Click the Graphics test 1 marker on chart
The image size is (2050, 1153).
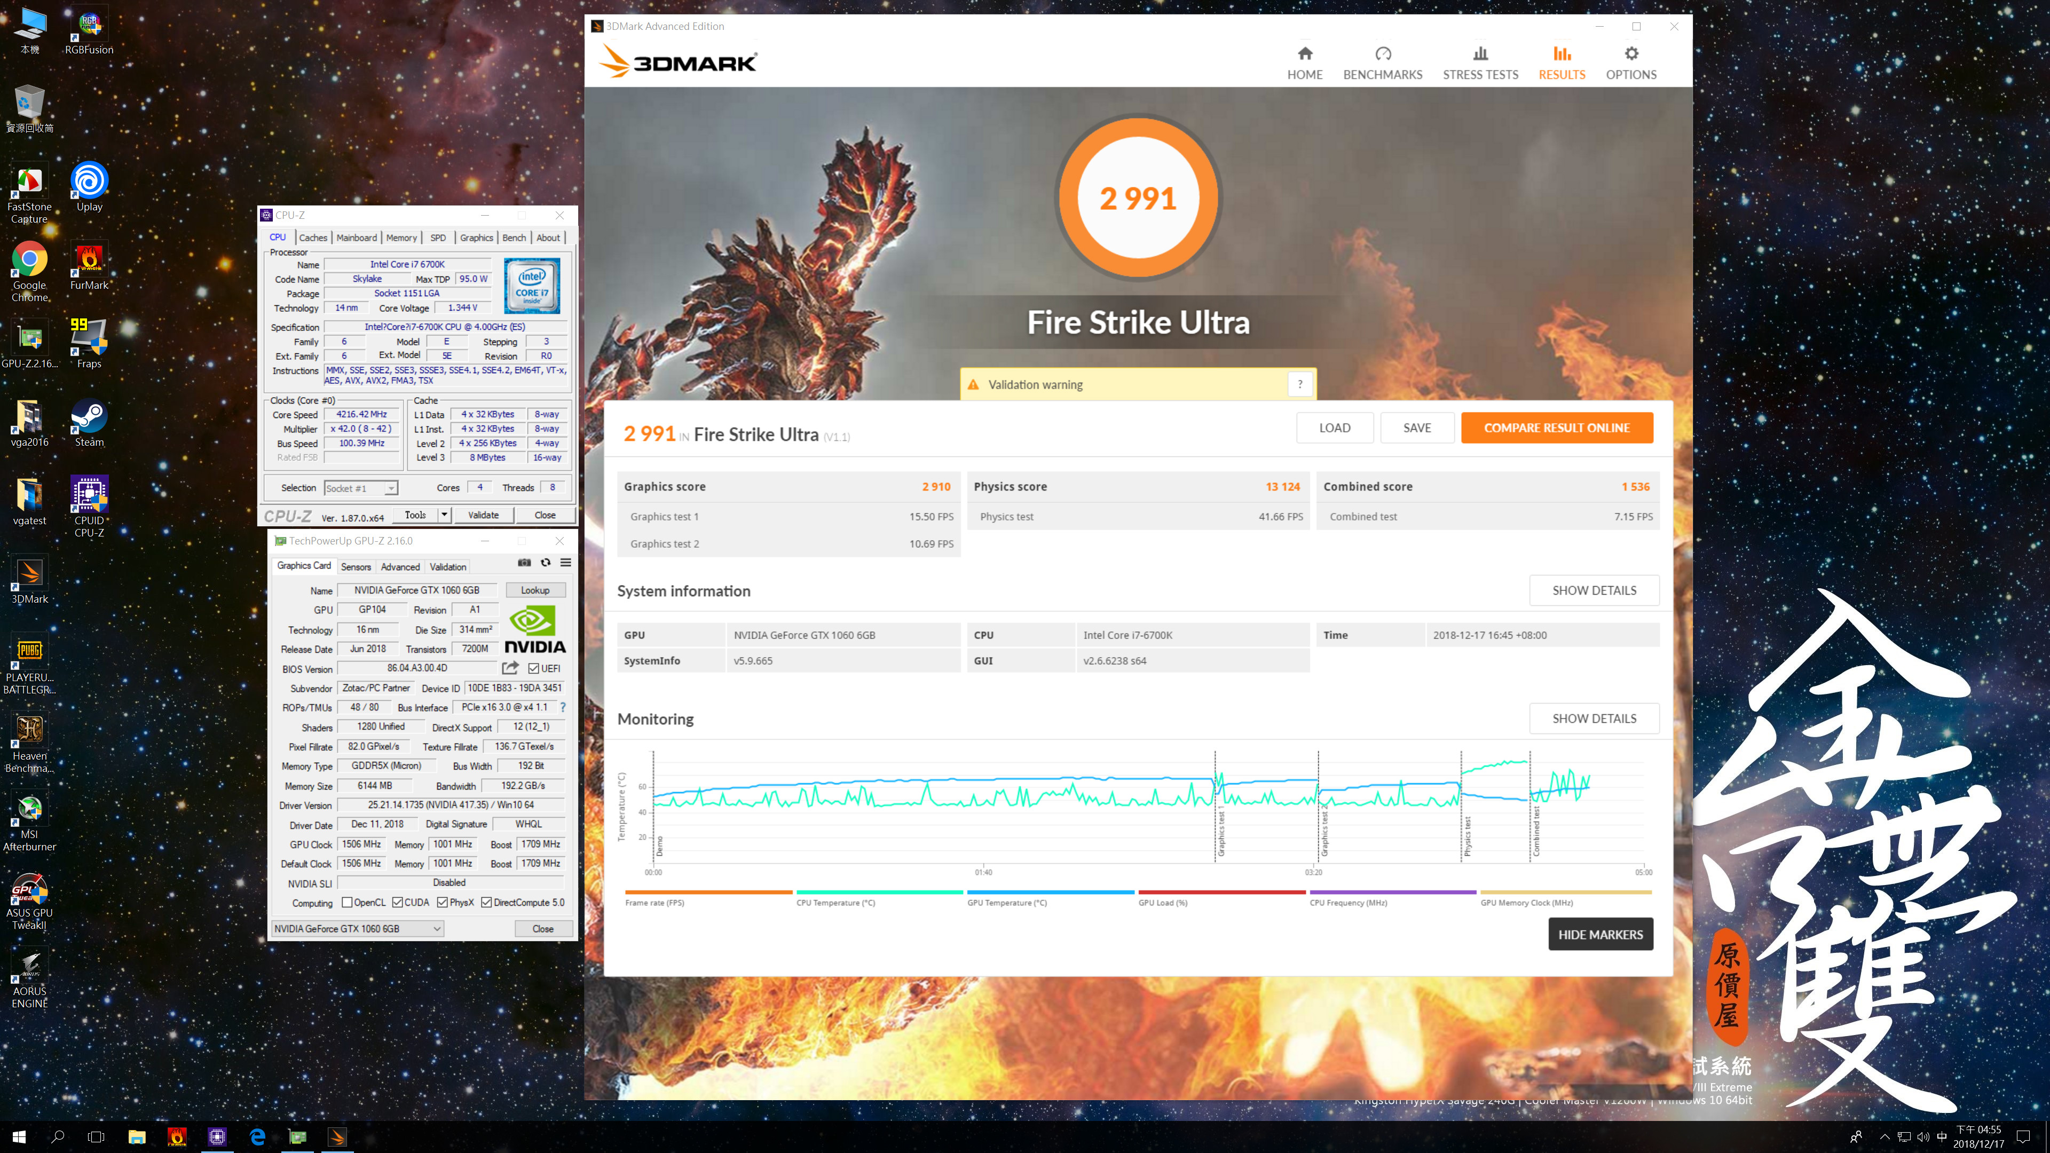point(1221,832)
